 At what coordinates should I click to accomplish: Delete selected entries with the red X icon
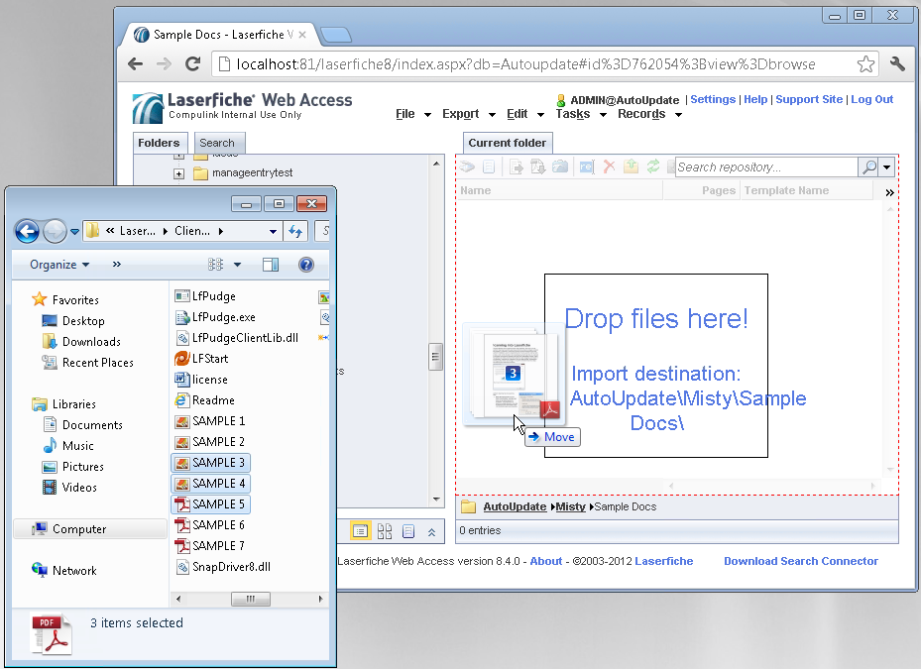608,167
